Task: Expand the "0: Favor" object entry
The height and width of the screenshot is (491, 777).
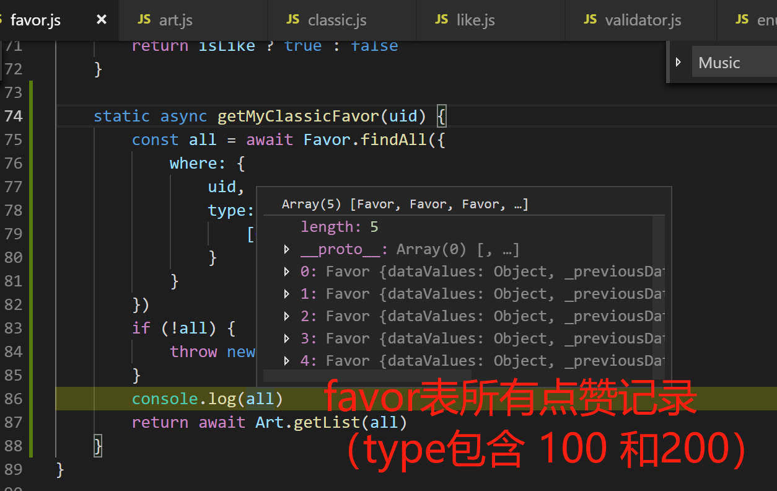Action: [286, 271]
